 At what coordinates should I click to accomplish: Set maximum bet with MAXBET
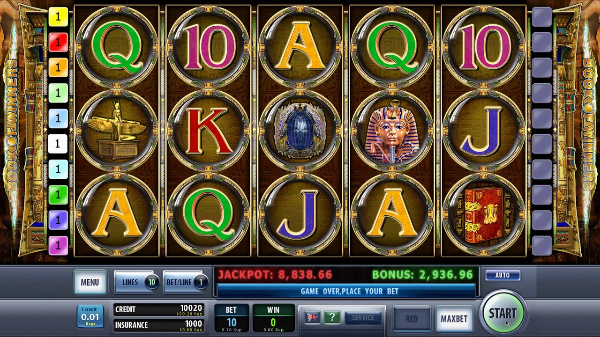[454, 319]
